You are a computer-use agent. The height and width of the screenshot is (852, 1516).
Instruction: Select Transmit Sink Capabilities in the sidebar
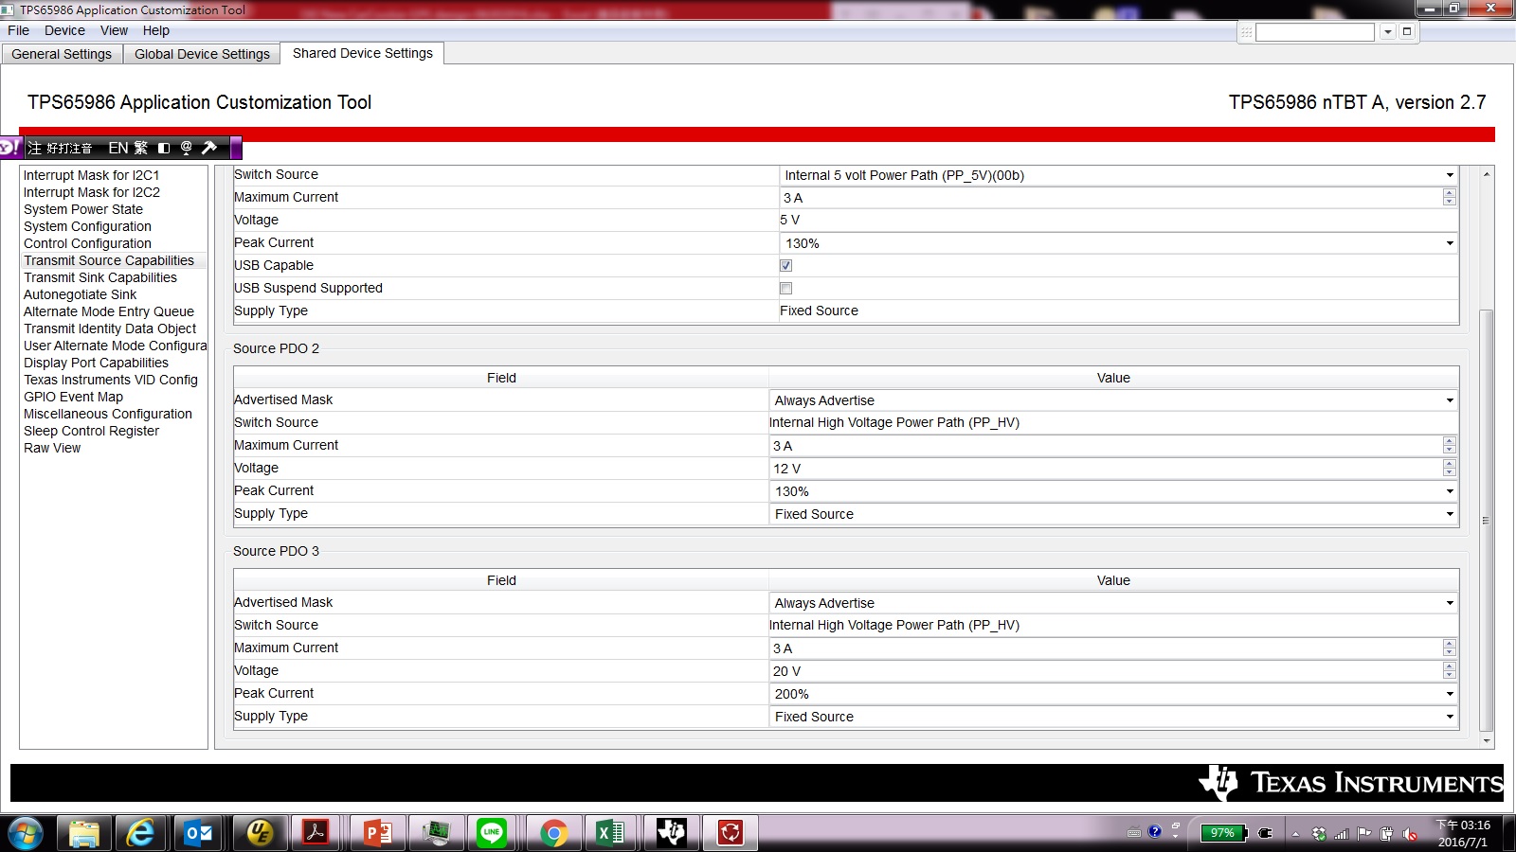(x=99, y=277)
